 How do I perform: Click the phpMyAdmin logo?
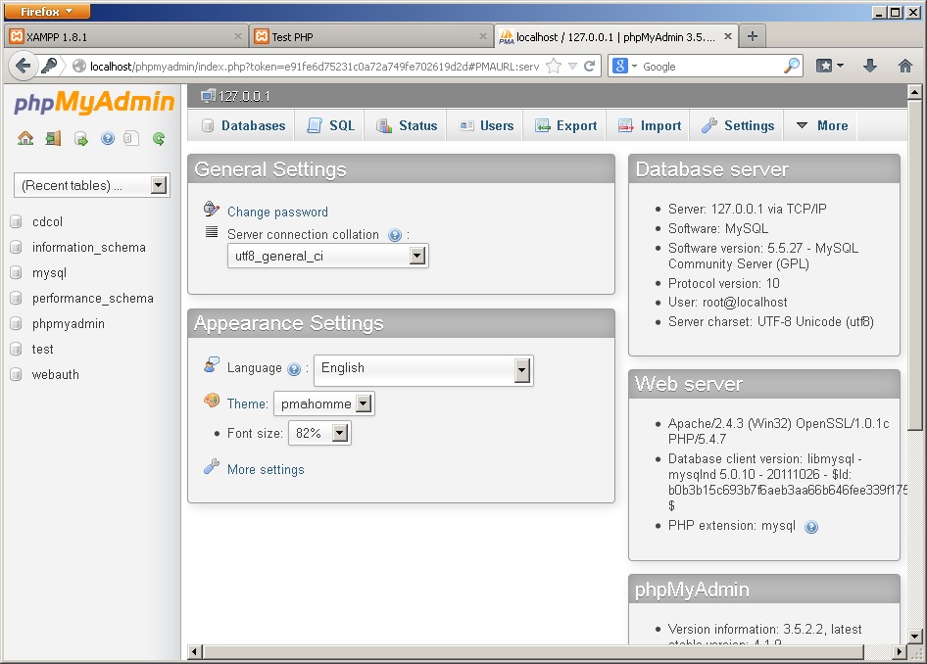pyautogui.click(x=94, y=102)
